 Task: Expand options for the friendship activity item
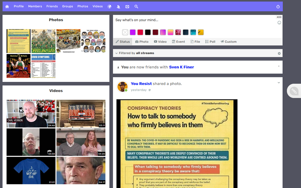279,66
